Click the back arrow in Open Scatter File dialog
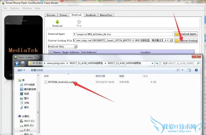 click(17, 63)
